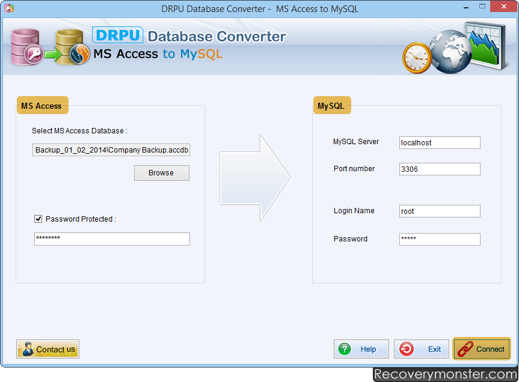The width and height of the screenshot is (519, 382).
Task: Click the DRPU logo
Action: (x=117, y=35)
